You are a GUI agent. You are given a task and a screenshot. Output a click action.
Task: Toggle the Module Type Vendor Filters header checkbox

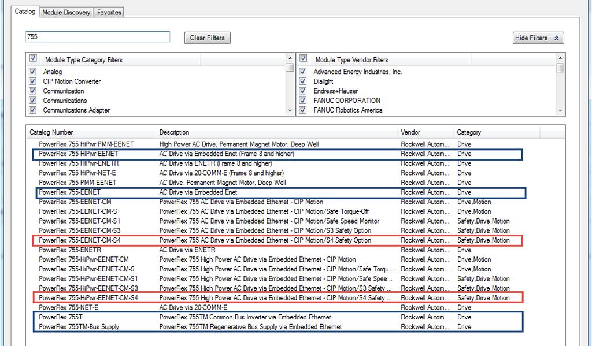click(303, 58)
